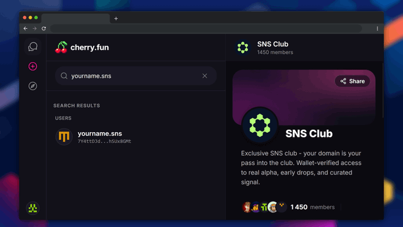Click the browser address bar
This screenshot has height=227, width=403.
206,28
